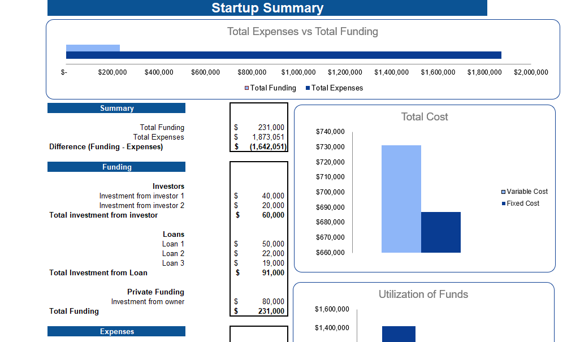Expand the Expenses section
580x342 pixels.
click(116, 331)
